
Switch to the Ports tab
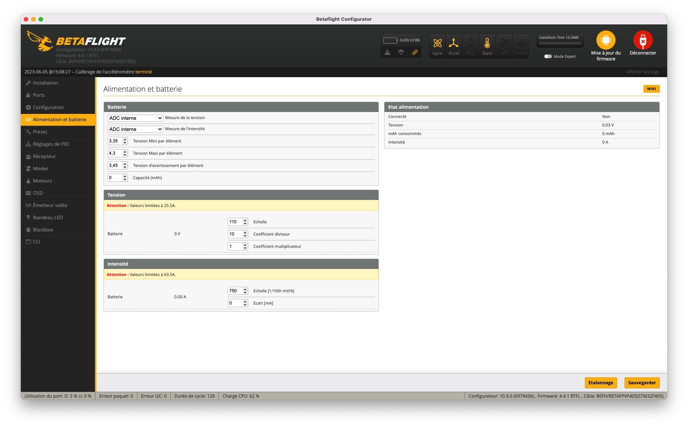pyautogui.click(x=58, y=95)
